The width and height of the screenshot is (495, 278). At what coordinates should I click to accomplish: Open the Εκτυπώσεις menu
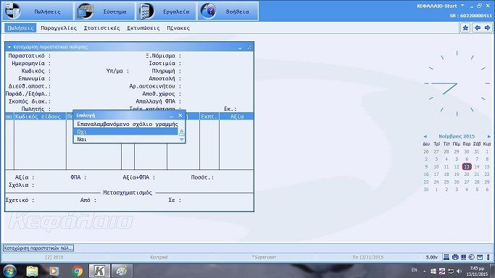(143, 28)
